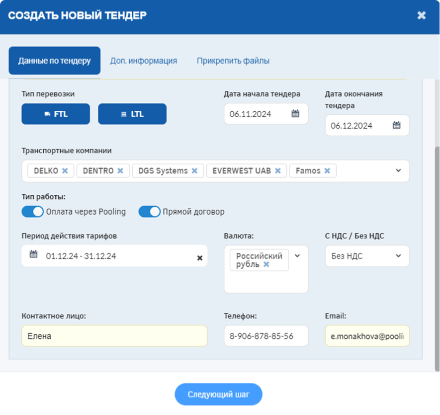
Task: Remove DGS Systems company tag
Action: [x=194, y=170]
